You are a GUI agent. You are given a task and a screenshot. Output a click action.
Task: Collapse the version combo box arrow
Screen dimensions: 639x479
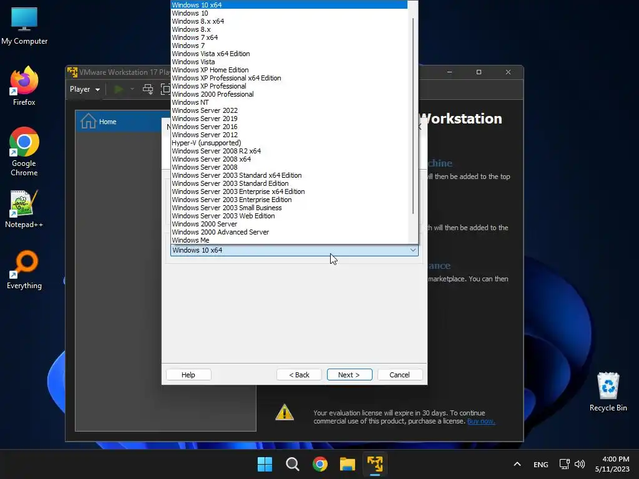pyautogui.click(x=413, y=250)
